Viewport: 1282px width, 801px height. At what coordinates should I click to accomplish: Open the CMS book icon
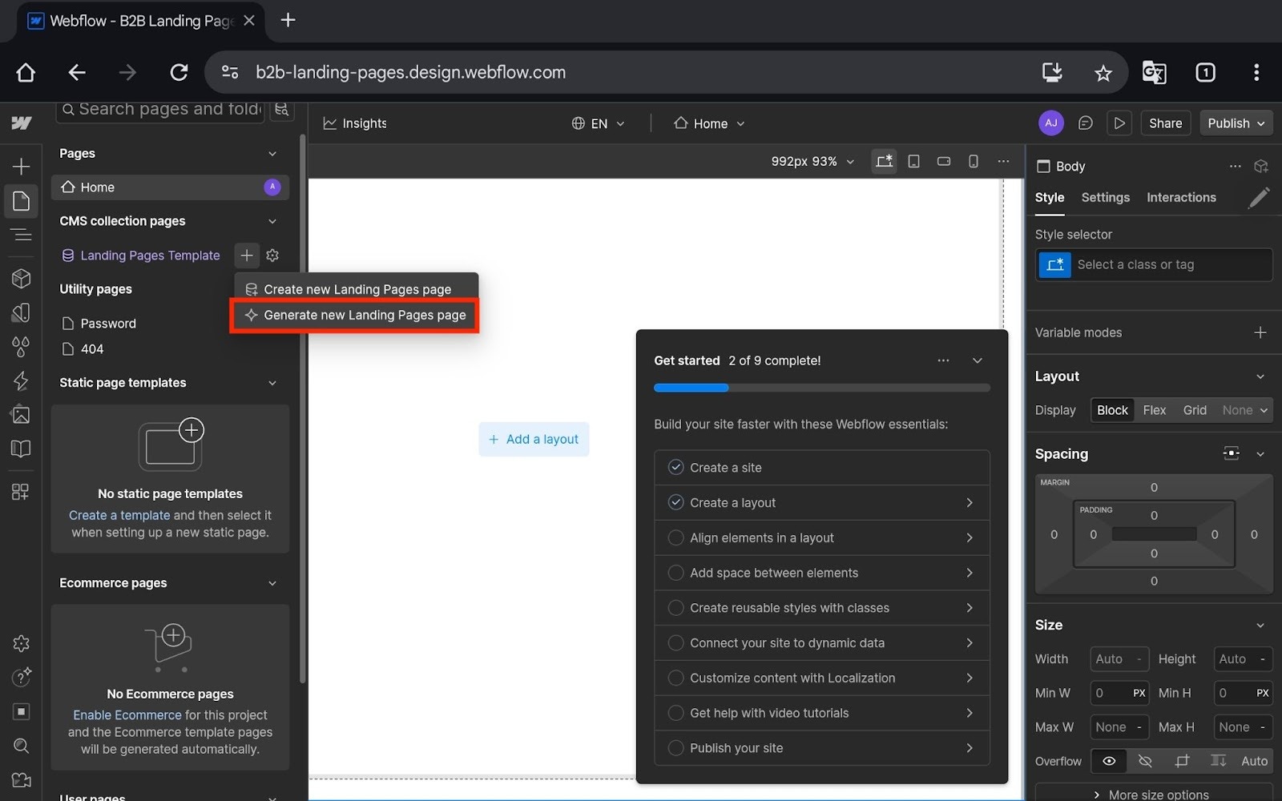(22, 449)
